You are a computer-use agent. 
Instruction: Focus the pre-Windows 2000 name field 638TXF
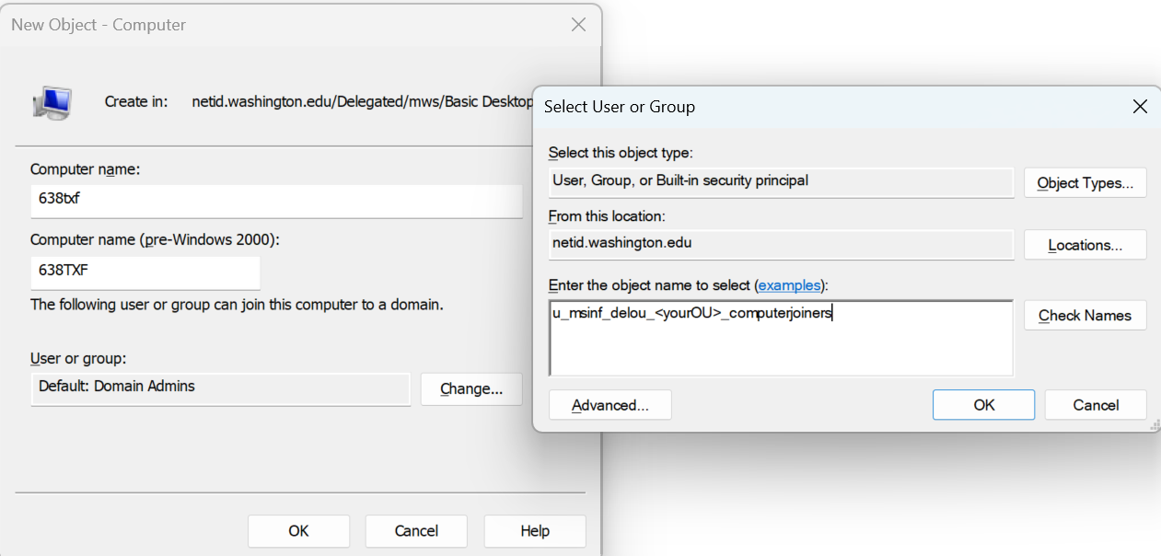[145, 272]
